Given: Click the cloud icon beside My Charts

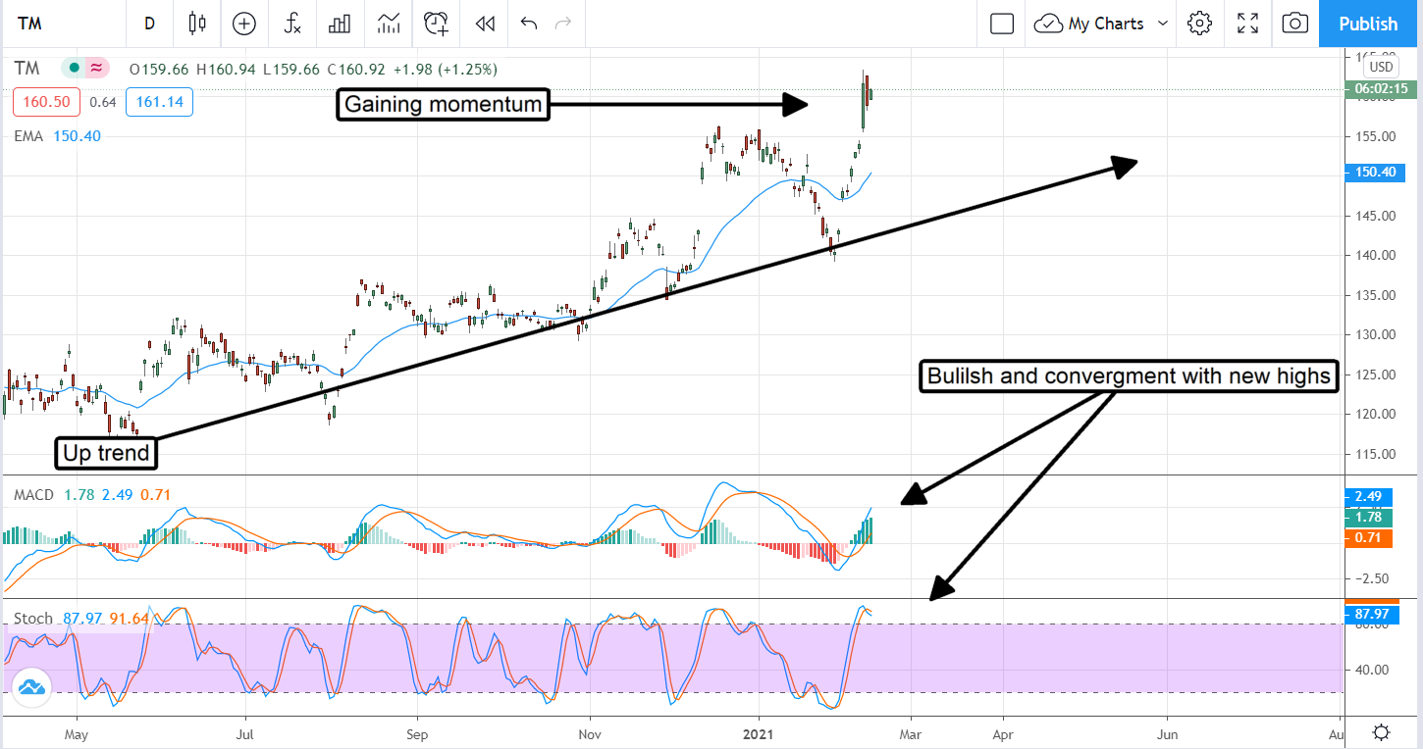Looking at the screenshot, I should click(x=1048, y=24).
